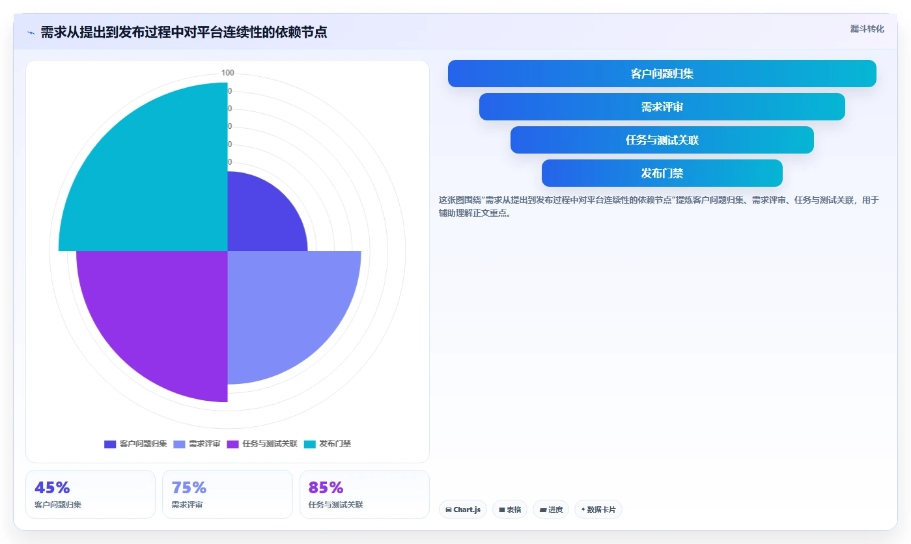The width and height of the screenshot is (911, 544).
Task: Select the 需求评审 funnel stage bar
Action: (662, 107)
